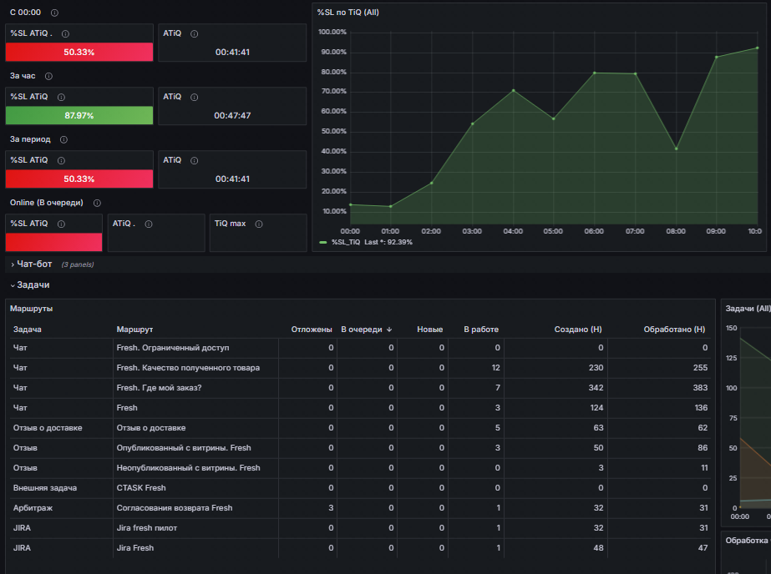Open Маршруты panel title menu

pyautogui.click(x=32, y=309)
